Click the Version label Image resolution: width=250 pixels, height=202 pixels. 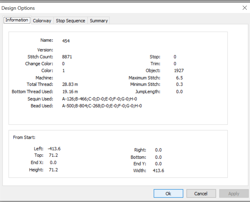45,50
